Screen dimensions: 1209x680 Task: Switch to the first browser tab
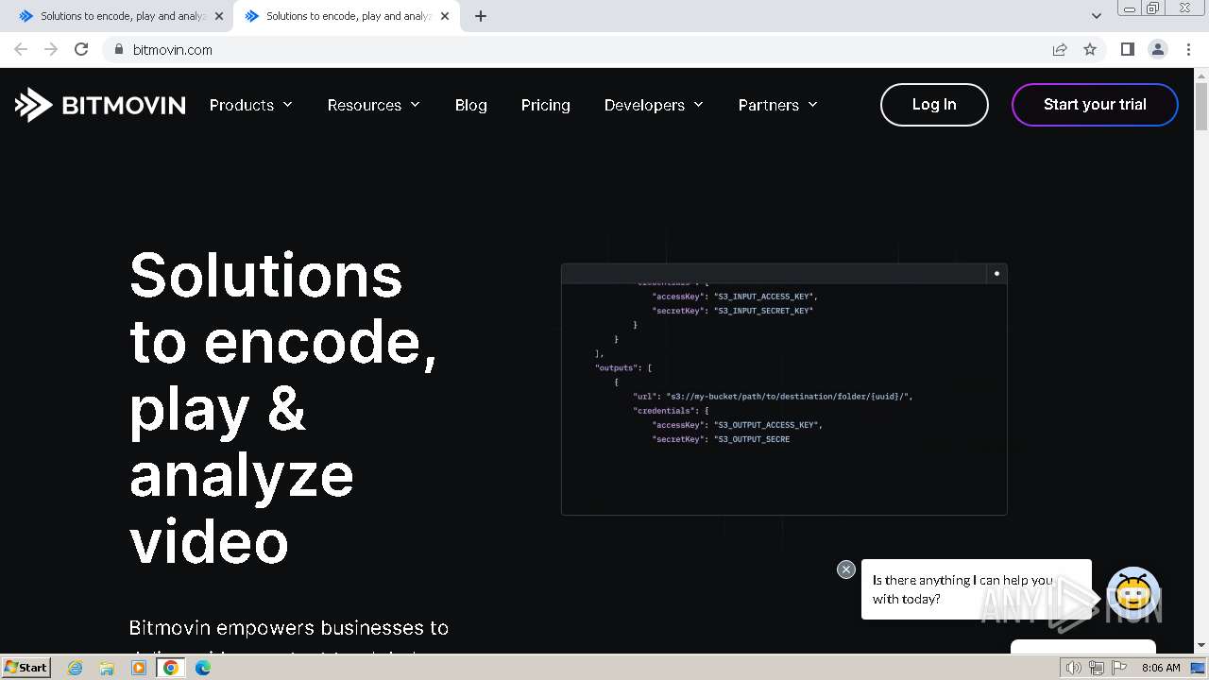coord(119,16)
